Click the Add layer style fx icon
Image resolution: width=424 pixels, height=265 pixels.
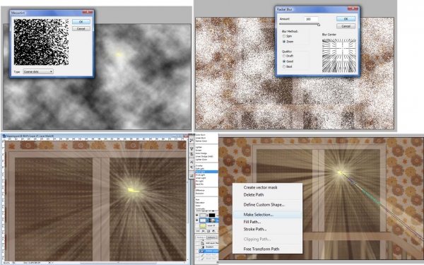(203, 231)
